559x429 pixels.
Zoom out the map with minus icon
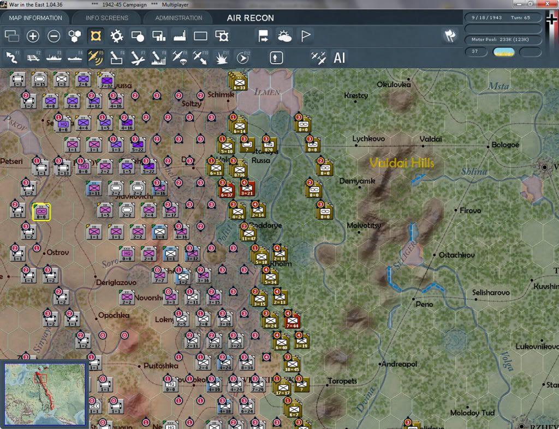54,36
